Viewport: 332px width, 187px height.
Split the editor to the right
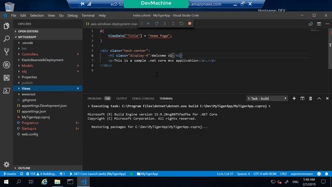point(319,24)
